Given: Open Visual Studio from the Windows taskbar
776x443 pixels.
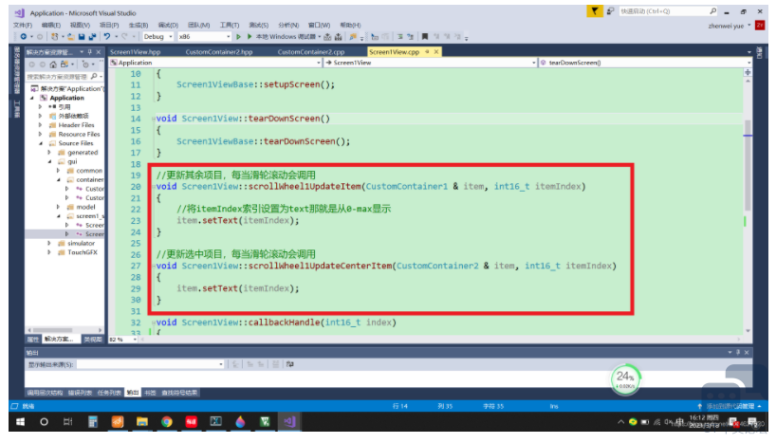Looking at the screenshot, I should (290, 421).
